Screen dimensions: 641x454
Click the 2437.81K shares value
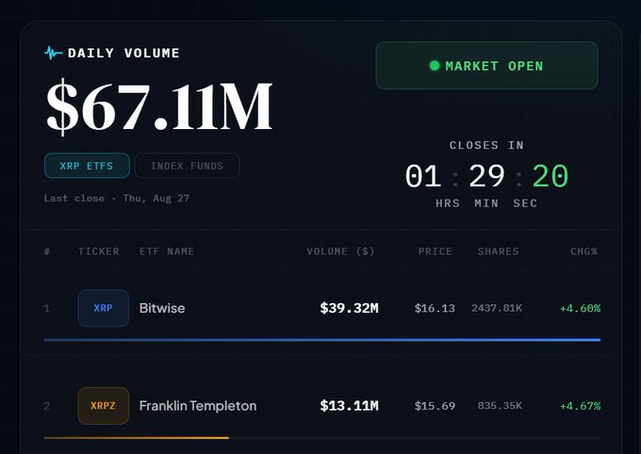pos(497,308)
